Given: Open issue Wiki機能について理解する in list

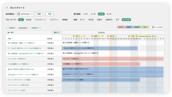Looking at the screenshot, I should [19, 64].
